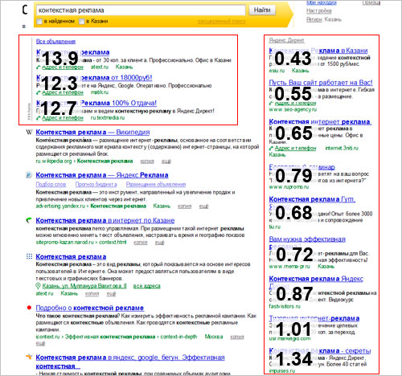This screenshot has width=402, height=376.
Task: Open 'Адрес и телефон' for atext.ru ad
Action: click(x=63, y=67)
